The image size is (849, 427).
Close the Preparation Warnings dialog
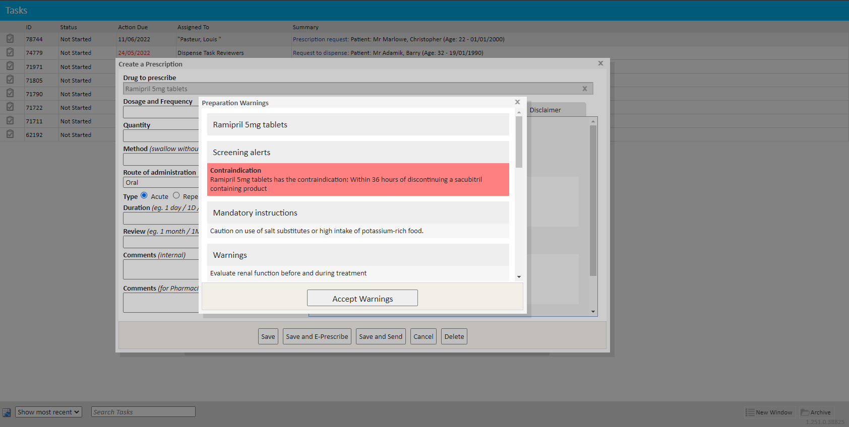click(x=517, y=102)
